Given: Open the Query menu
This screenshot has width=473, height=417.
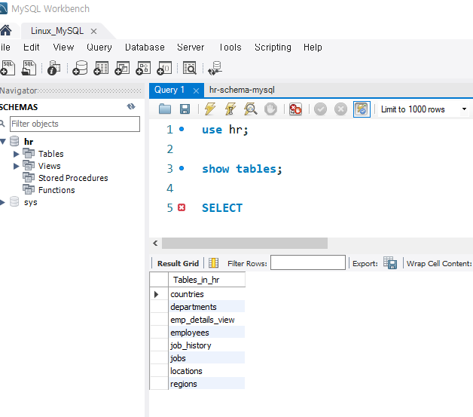Looking at the screenshot, I should tap(99, 47).
